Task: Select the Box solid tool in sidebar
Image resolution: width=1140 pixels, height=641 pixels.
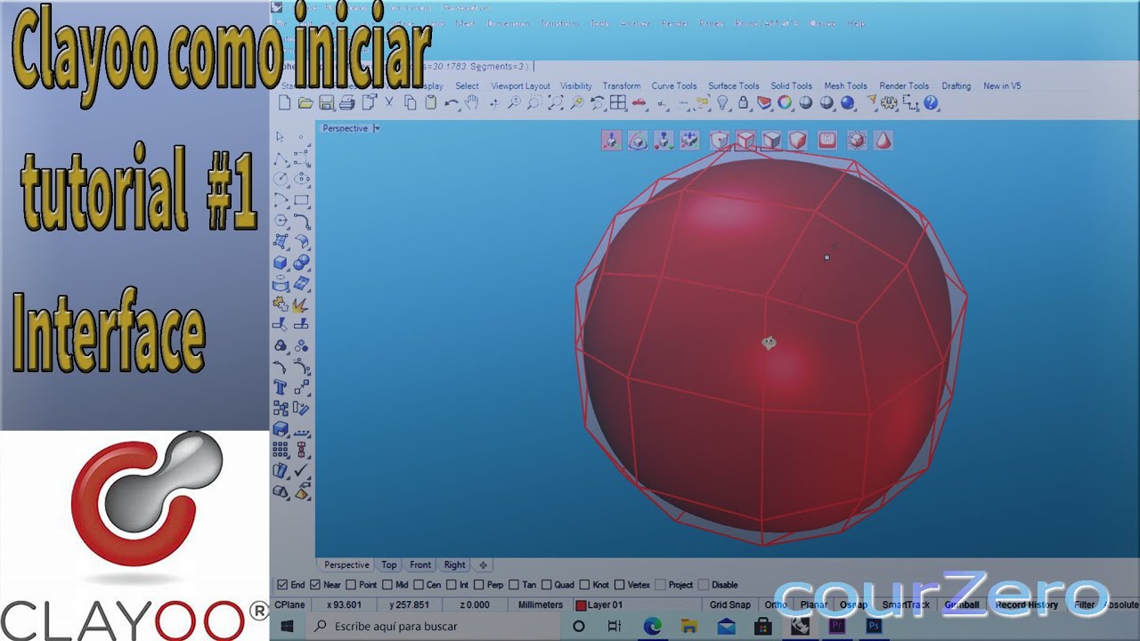Action: click(x=281, y=263)
